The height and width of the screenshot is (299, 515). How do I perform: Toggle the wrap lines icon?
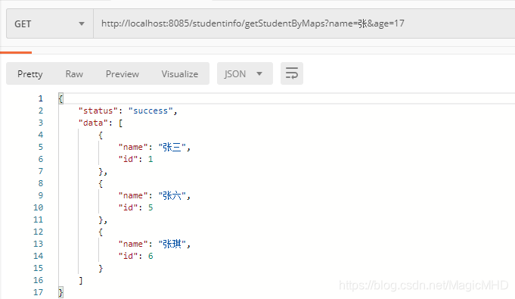(292, 73)
